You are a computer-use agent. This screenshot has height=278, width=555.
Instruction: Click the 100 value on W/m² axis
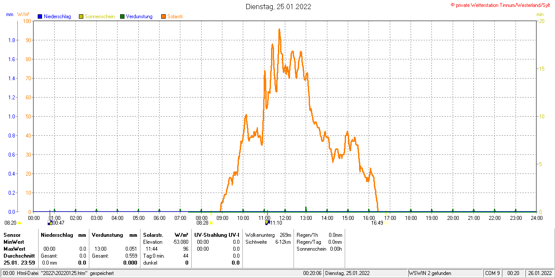(x=27, y=21)
